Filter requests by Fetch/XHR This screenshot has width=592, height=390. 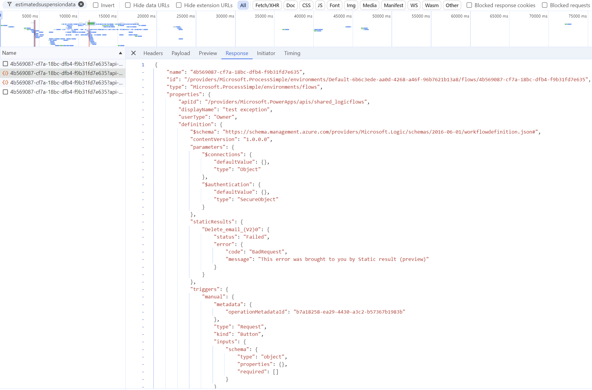pyautogui.click(x=267, y=5)
